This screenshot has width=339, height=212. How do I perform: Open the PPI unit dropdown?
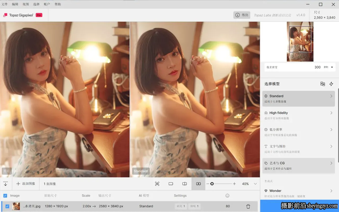(329, 67)
